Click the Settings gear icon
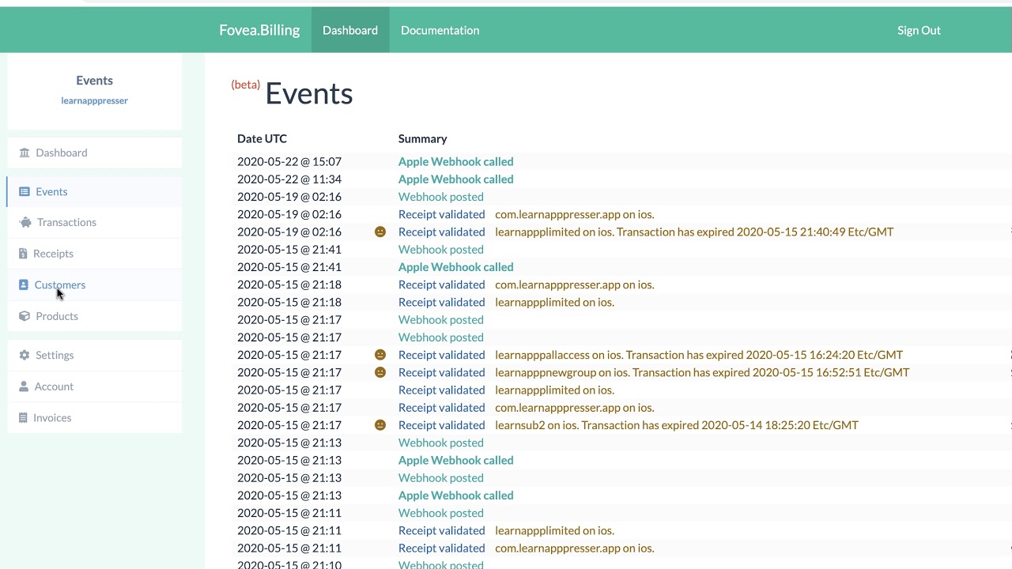 [25, 355]
